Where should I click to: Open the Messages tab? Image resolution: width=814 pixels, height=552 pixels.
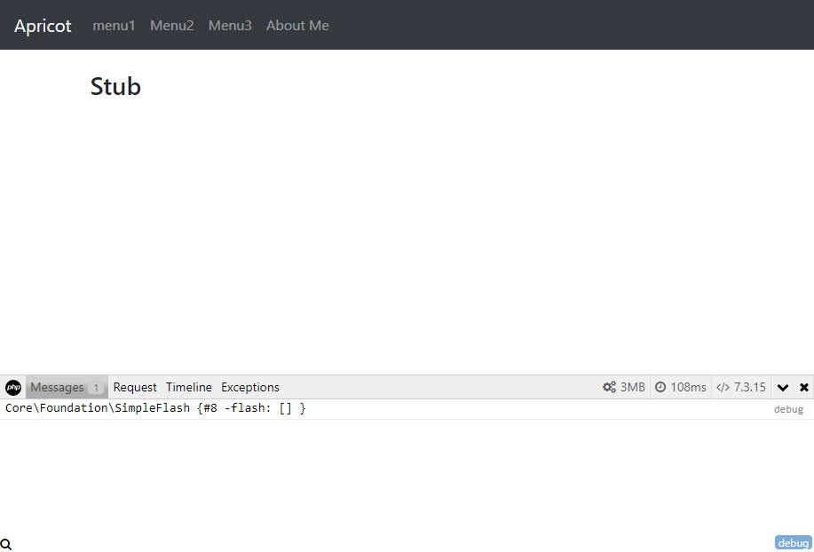(57, 388)
